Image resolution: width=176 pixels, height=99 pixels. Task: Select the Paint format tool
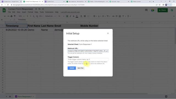coord(15,16)
